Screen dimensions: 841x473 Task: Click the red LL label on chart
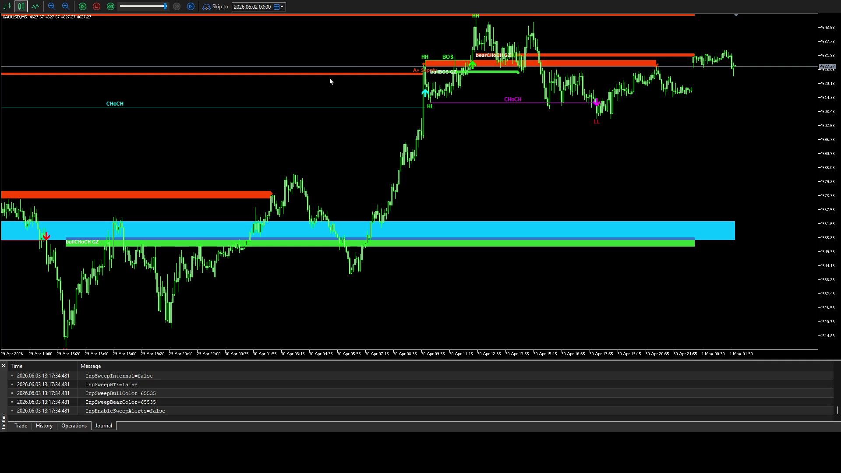596,122
